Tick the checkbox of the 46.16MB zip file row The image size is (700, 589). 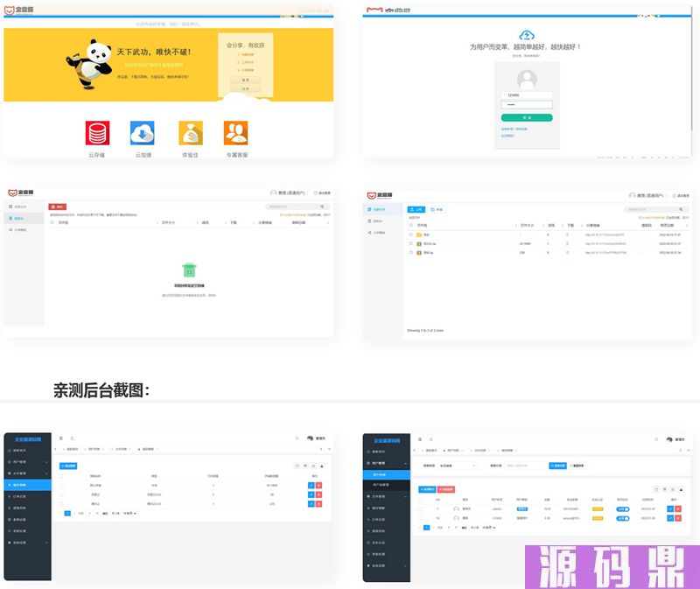coord(411,244)
